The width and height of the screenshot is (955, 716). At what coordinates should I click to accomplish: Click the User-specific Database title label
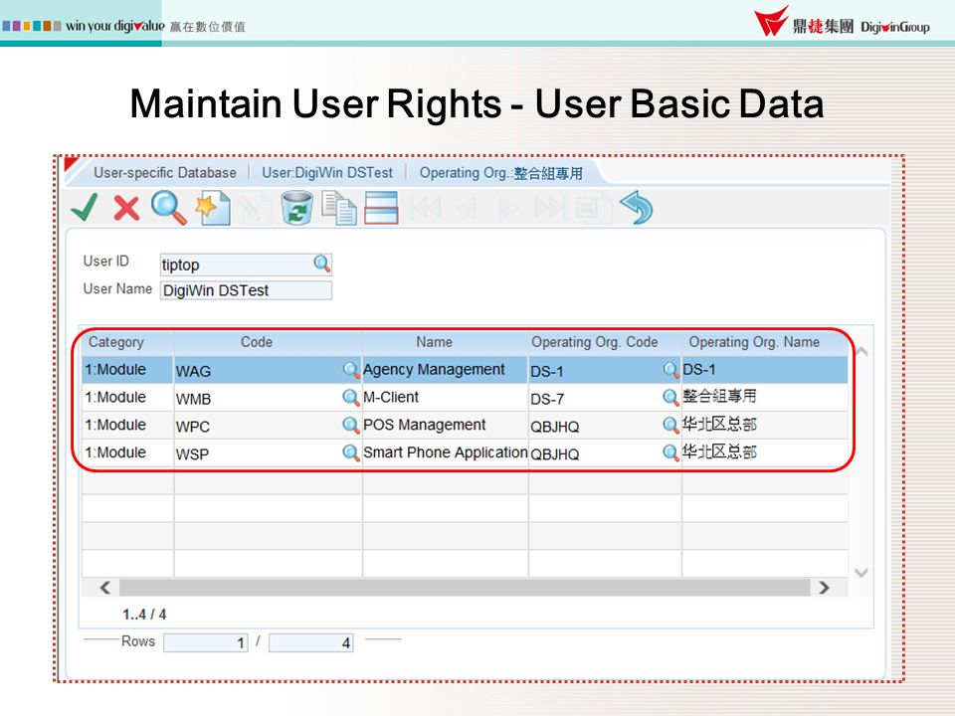click(x=165, y=173)
